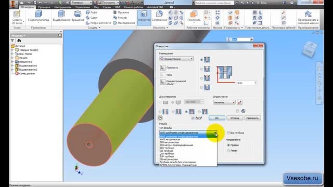Choose the Сдвиг sweep tool
The height and width of the screenshot is (187, 333).
[x=92, y=18]
